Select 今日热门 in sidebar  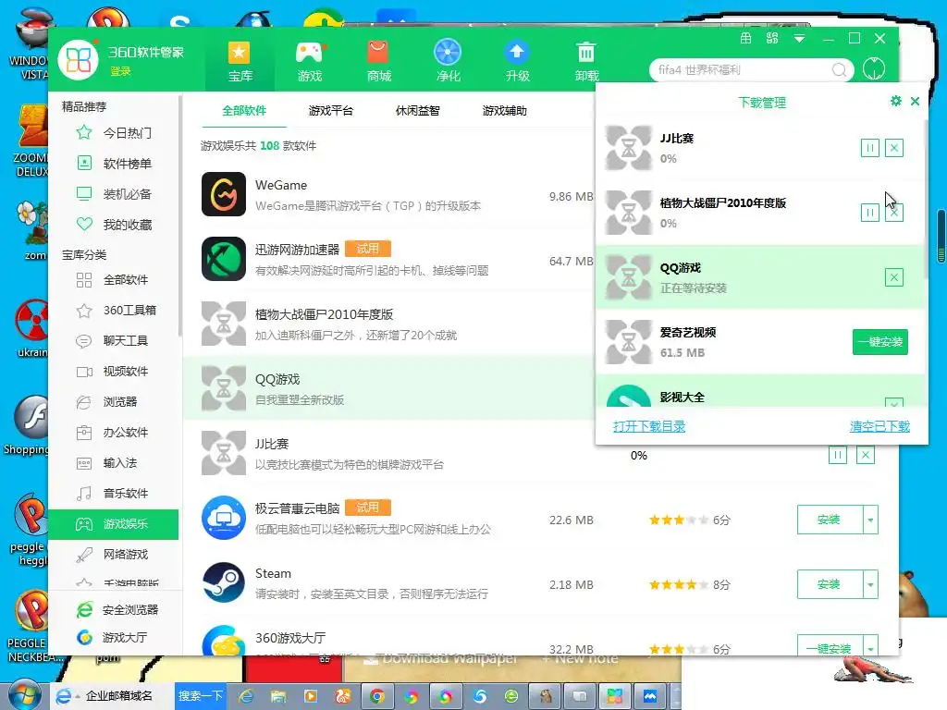pyautogui.click(x=114, y=133)
